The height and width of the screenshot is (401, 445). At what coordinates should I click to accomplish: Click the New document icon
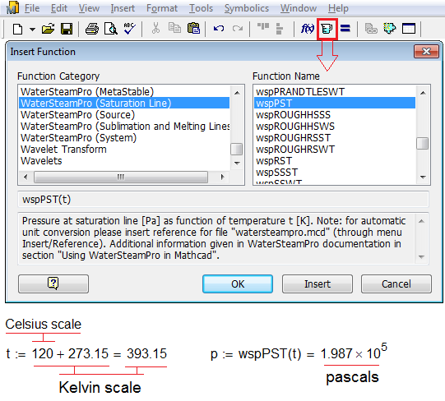[17, 29]
